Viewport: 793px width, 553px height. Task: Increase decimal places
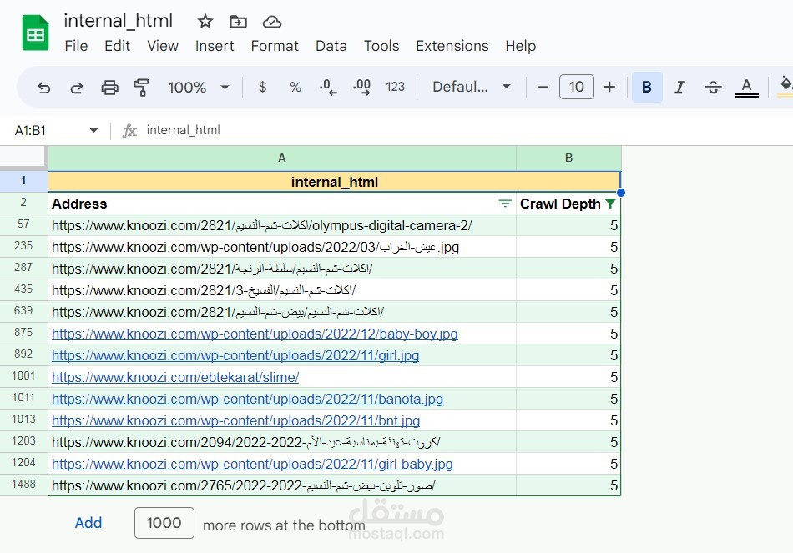point(361,87)
